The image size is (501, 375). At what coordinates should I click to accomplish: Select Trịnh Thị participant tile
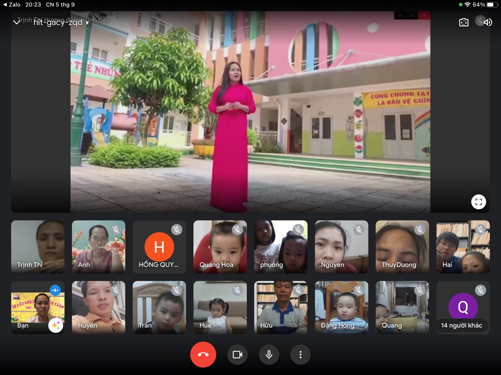click(x=38, y=247)
